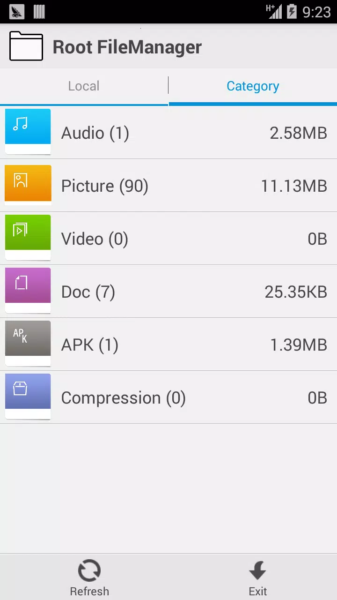Open the Audio (1) category row

point(168,133)
